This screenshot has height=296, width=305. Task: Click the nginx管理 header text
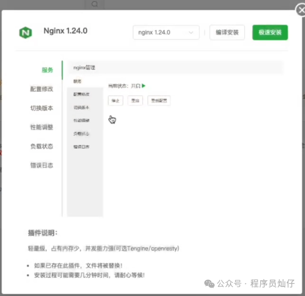[84, 68]
